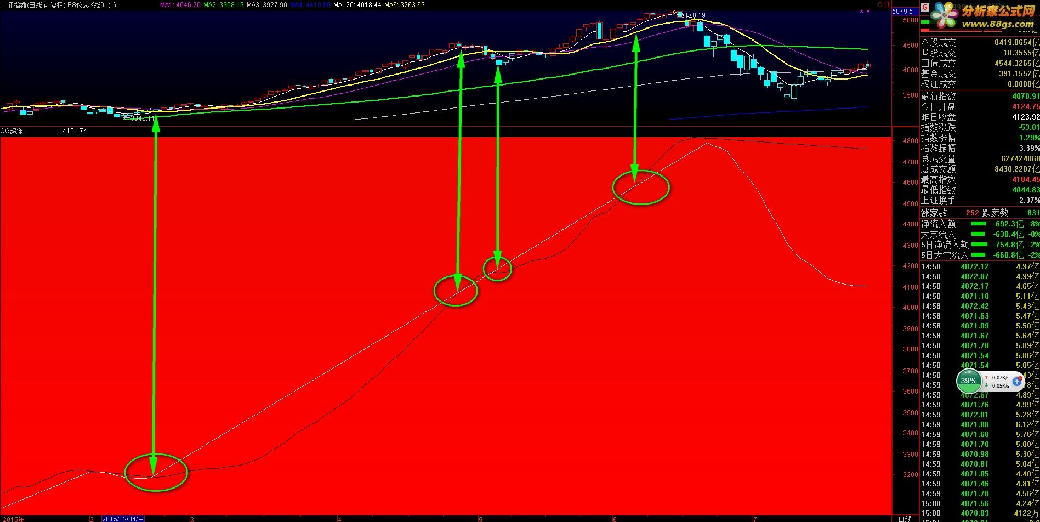Click the 最新指数 value 4070.91
This screenshot has width=1040, height=522.
(x=1026, y=96)
